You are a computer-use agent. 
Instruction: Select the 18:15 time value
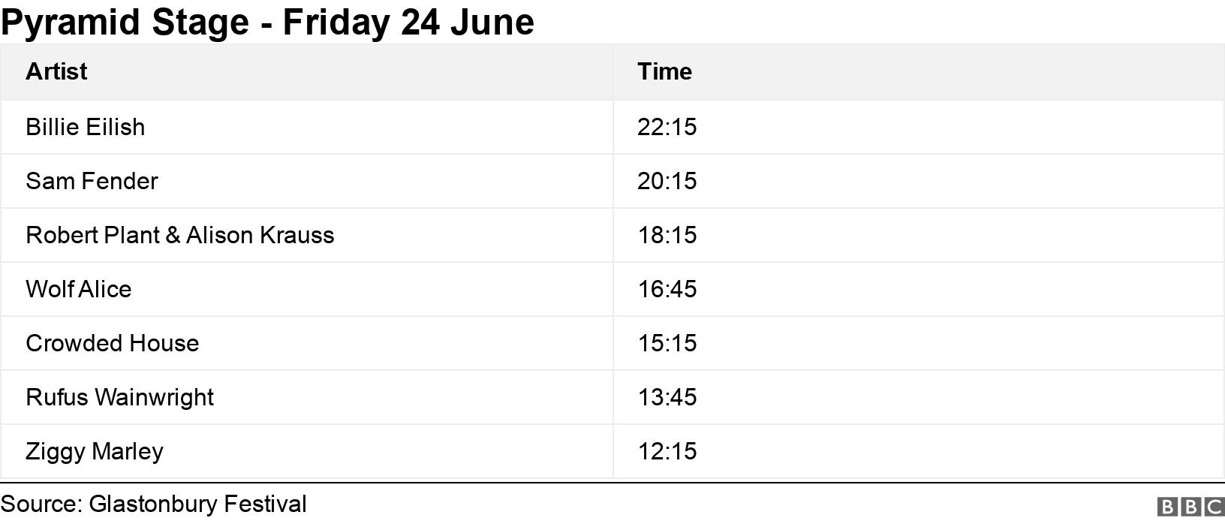click(x=667, y=235)
